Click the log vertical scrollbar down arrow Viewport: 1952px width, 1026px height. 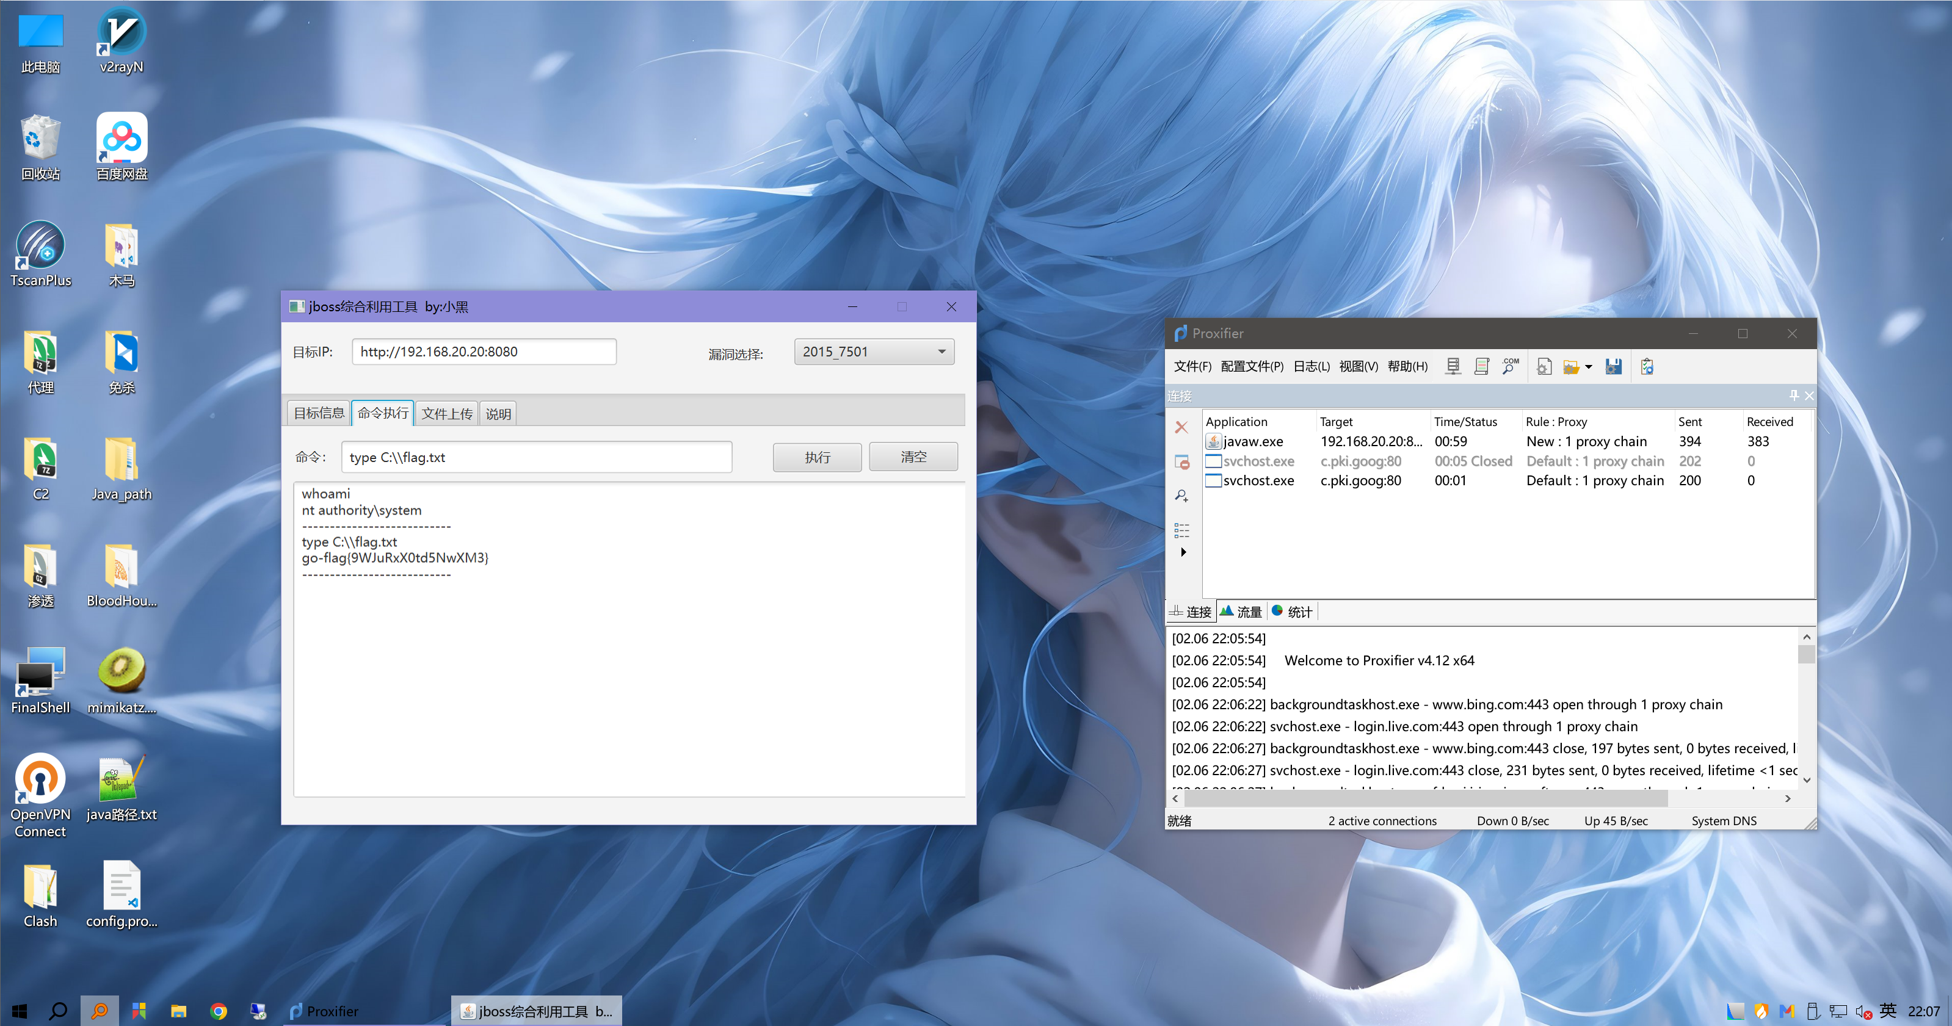[x=1807, y=780]
